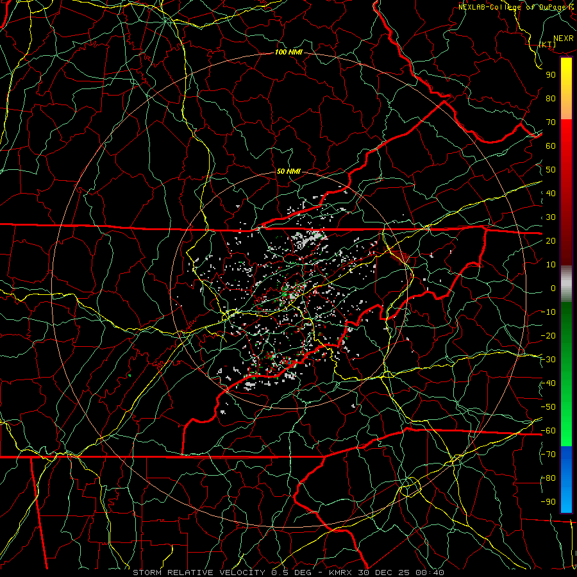Click the -70 scale value
577x577 pixels.
point(548,455)
